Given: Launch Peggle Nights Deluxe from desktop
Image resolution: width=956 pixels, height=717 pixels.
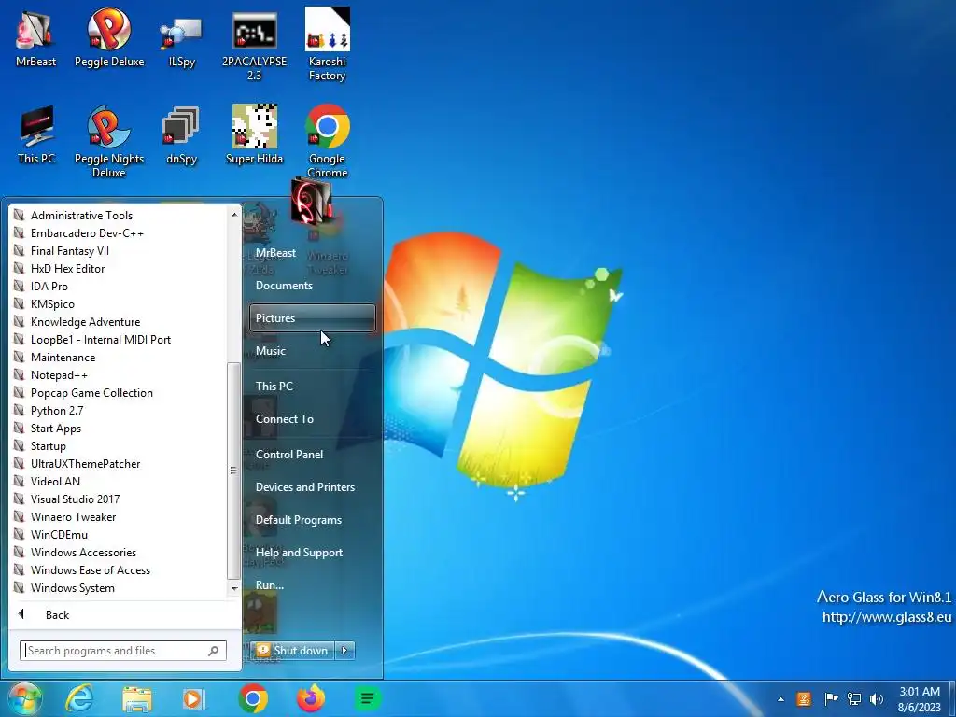Looking at the screenshot, I should coord(109,142).
